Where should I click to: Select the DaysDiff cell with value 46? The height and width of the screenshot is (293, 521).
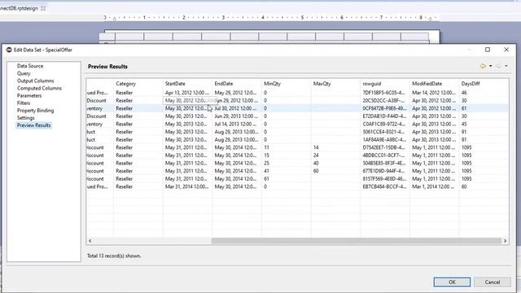coord(484,93)
